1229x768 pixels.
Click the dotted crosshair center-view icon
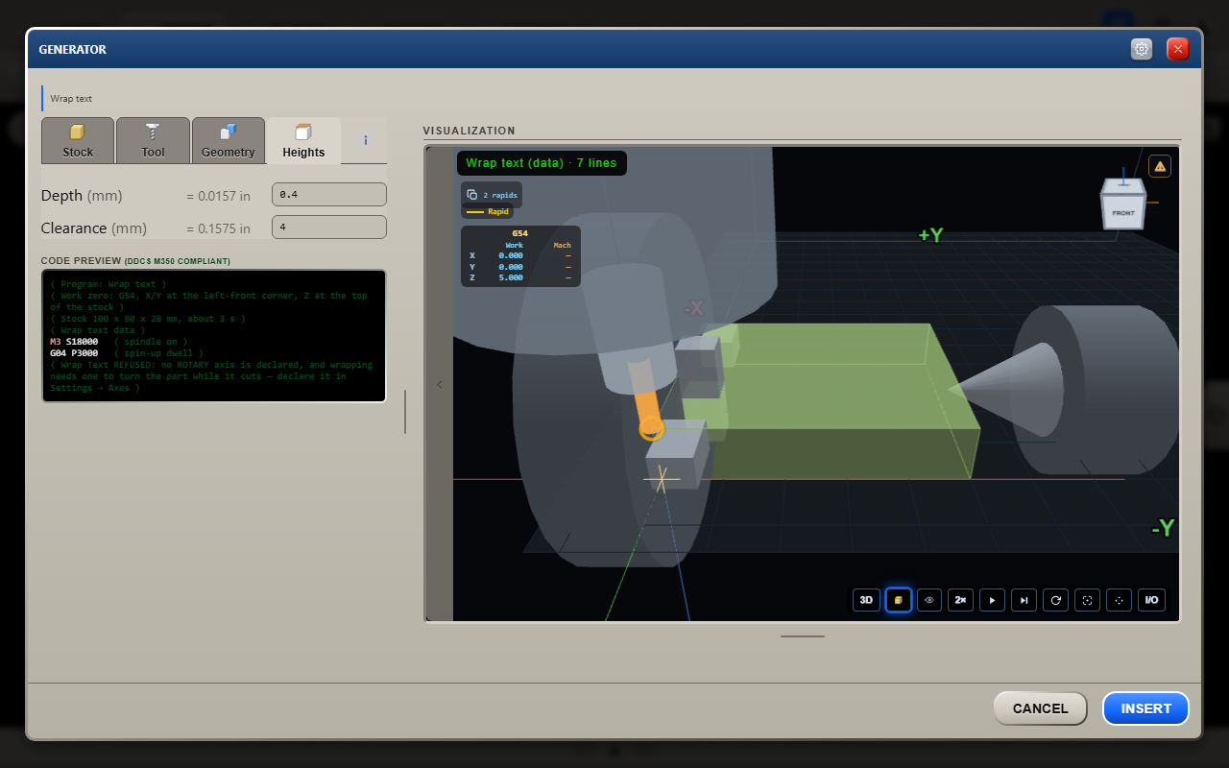click(1119, 600)
